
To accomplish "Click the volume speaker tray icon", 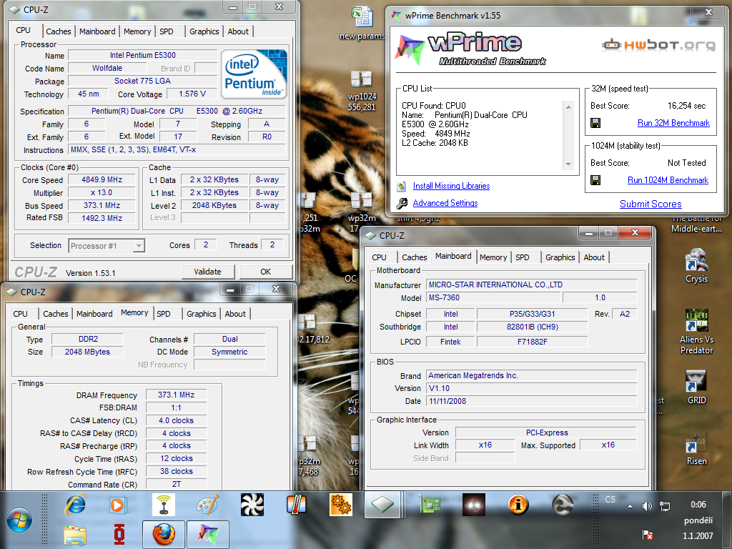I will 647,506.
